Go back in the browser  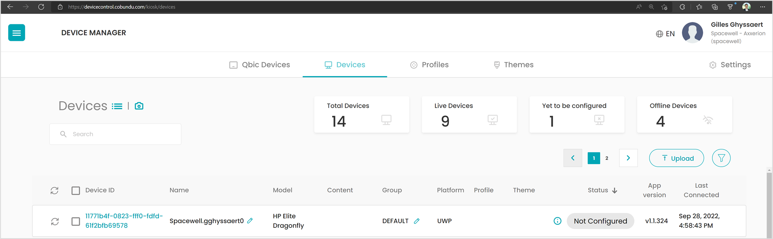(x=10, y=7)
